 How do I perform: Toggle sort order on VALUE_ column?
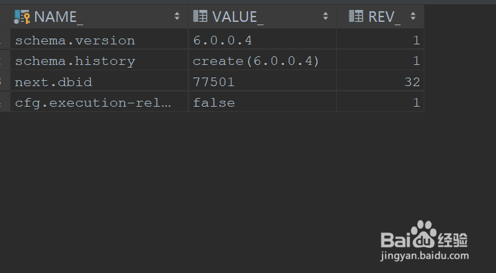pos(326,17)
